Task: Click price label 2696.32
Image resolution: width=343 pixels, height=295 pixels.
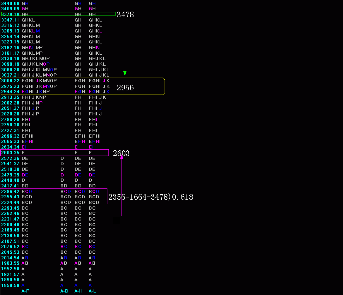Action: pyautogui.click(x=10, y=136)
